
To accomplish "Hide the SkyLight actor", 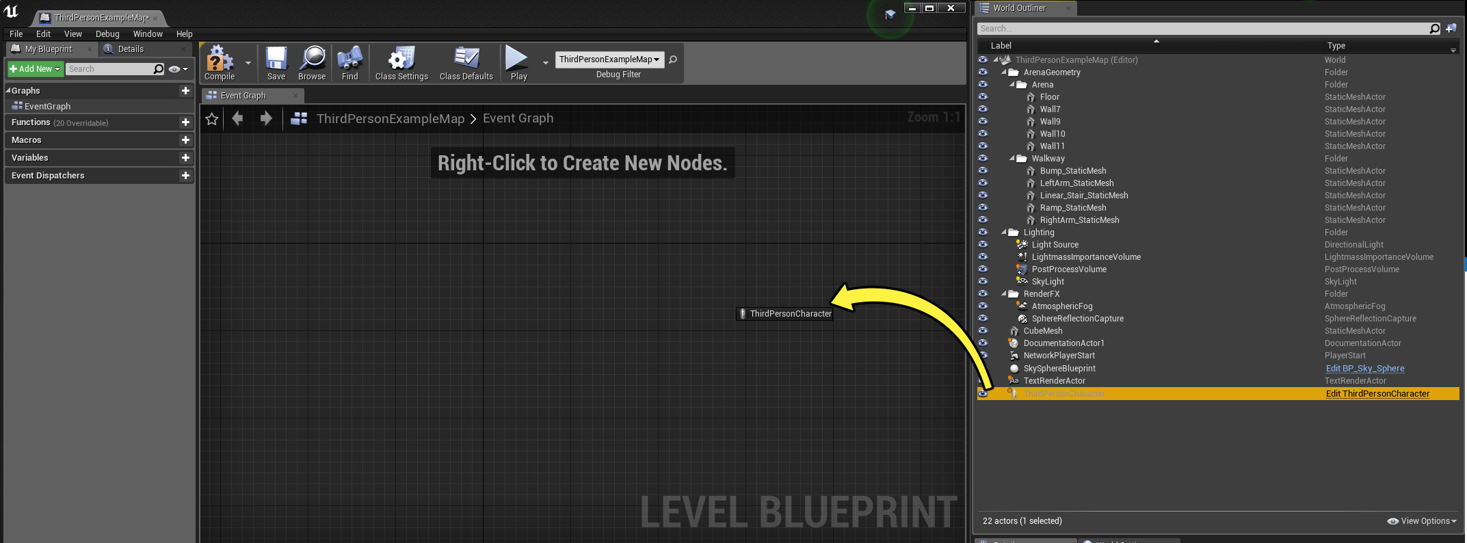I will pos(983,282).
